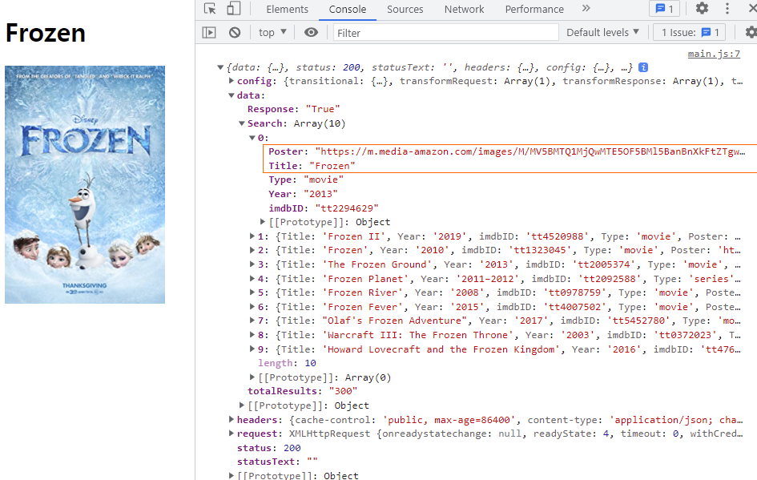The width and height of the screenshot is (757, 480).
Task: Expand the Array(0) prototype entry
Action: click(x=252, y=377)
